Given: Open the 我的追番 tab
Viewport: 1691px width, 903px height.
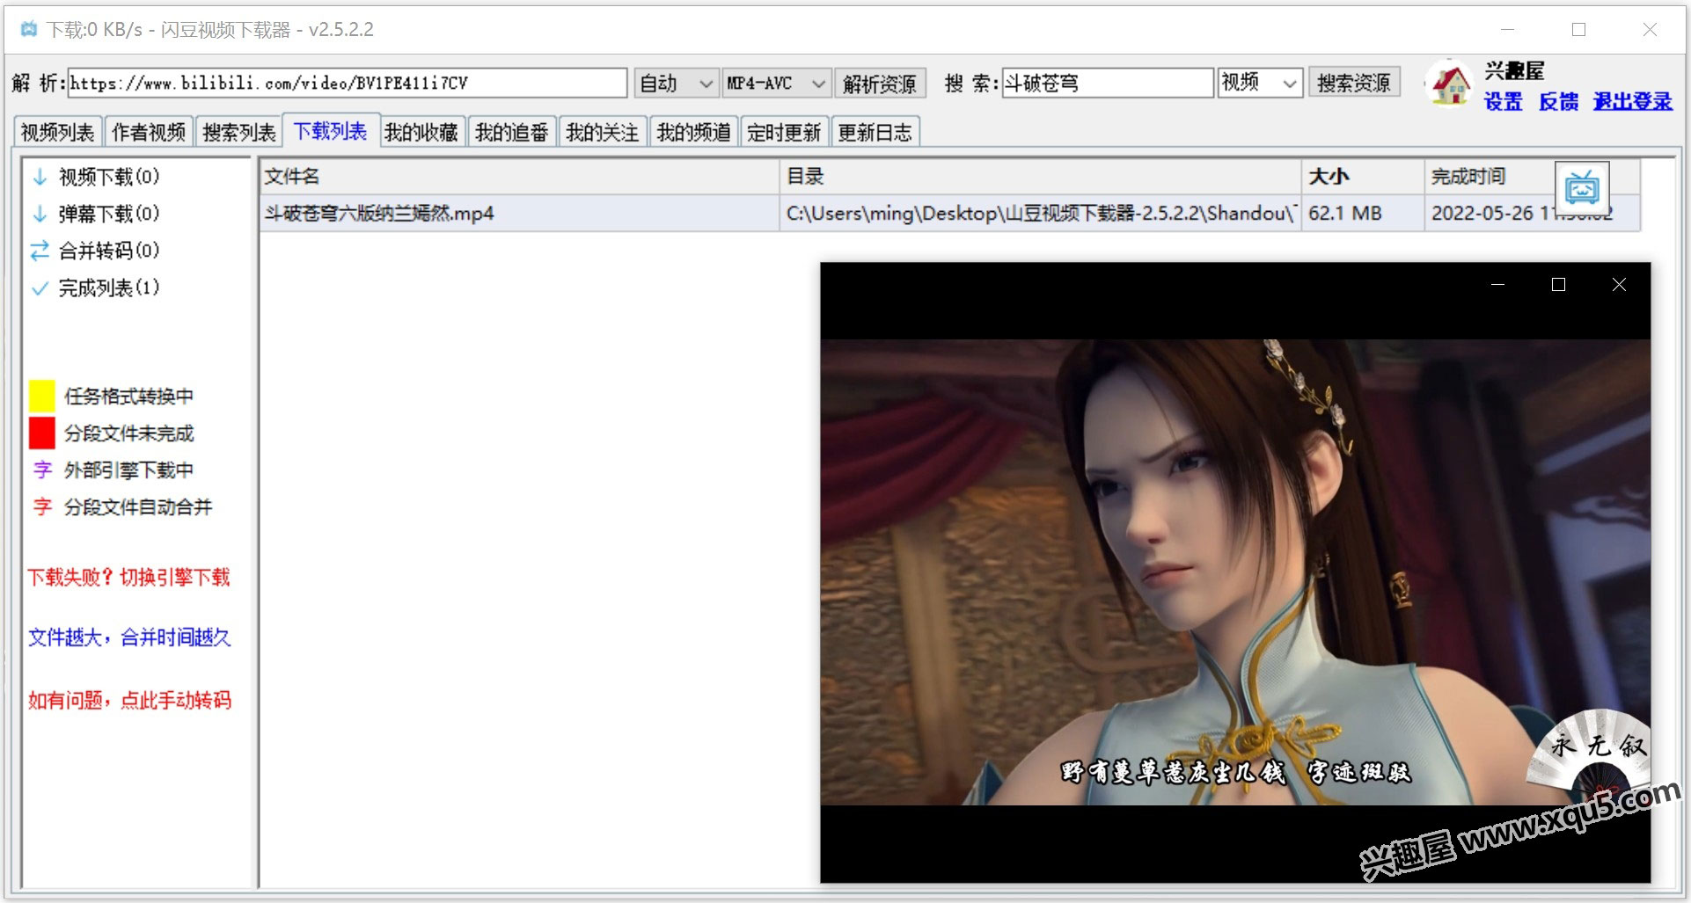Looking at the screenshot, I should [512, 132].
